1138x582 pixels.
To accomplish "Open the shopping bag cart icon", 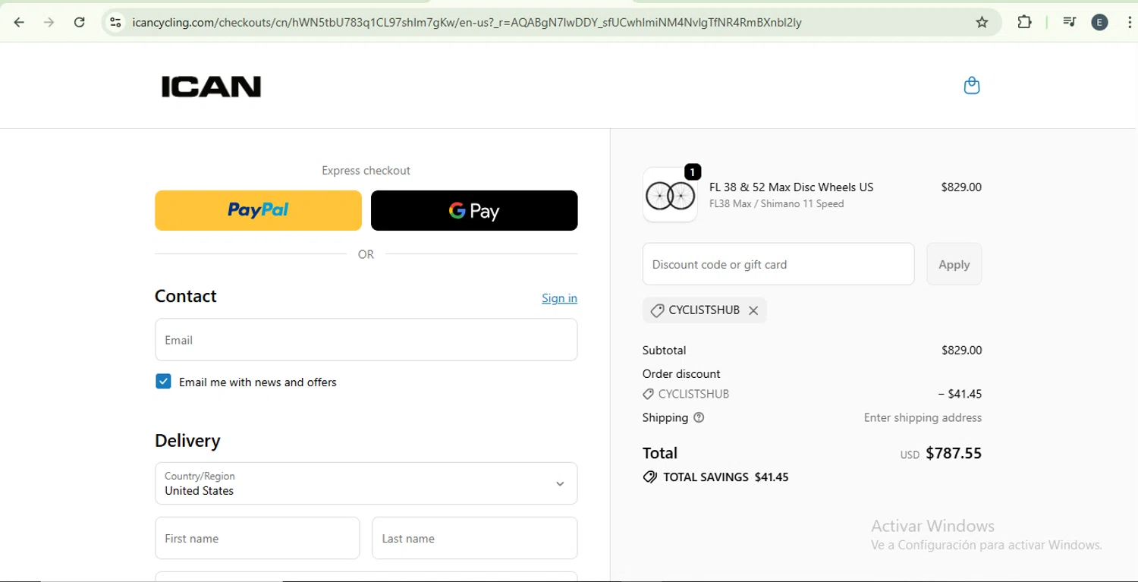I will [972, 85].
